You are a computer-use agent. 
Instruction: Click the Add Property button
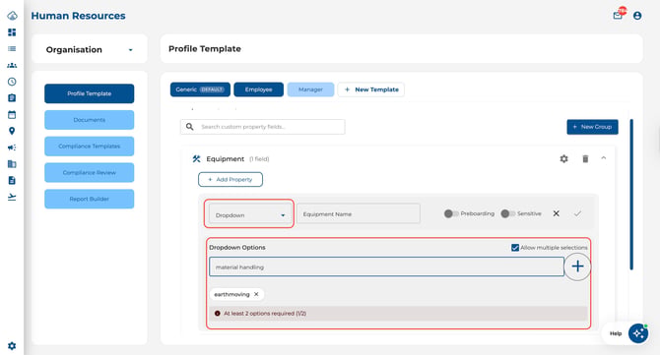[x=231, y=179]
